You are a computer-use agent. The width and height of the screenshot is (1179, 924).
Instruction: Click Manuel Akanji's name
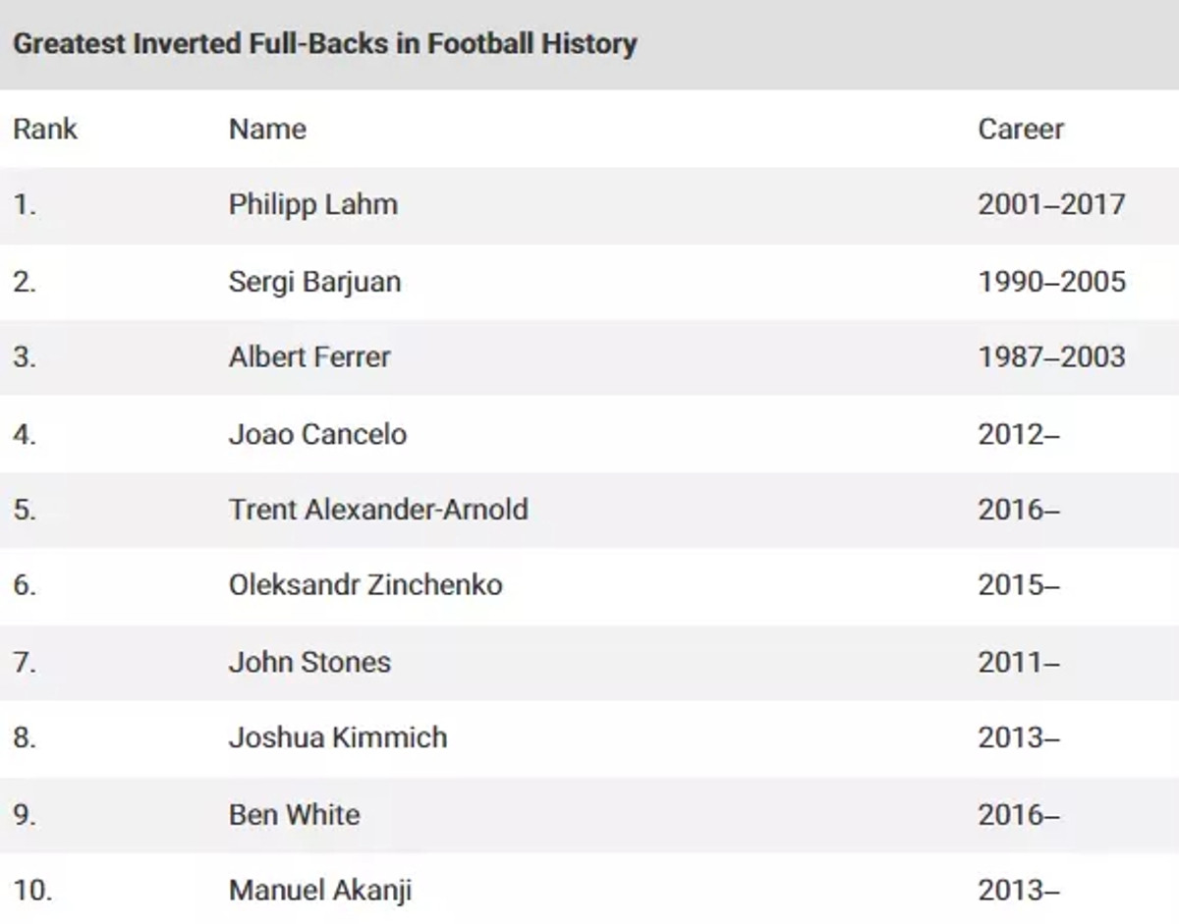pos(320,891)
